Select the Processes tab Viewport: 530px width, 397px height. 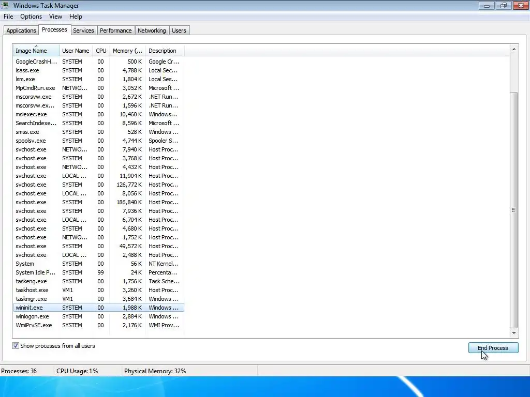pyautogui.click(x=54, y=29)
